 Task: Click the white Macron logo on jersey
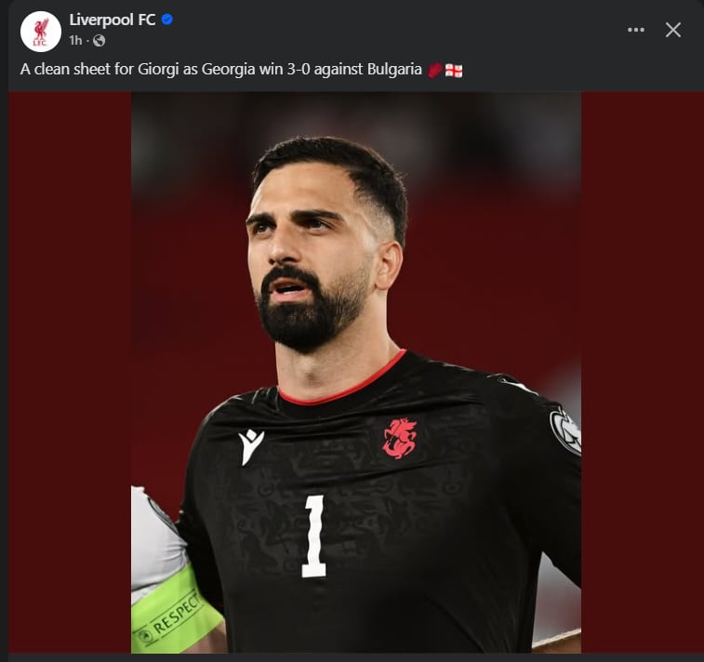coord(250,445)
